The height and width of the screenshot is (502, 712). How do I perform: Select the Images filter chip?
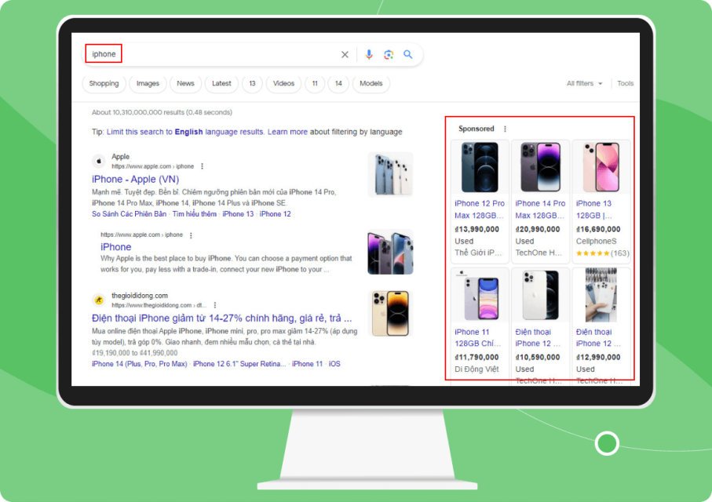point(148,83)
